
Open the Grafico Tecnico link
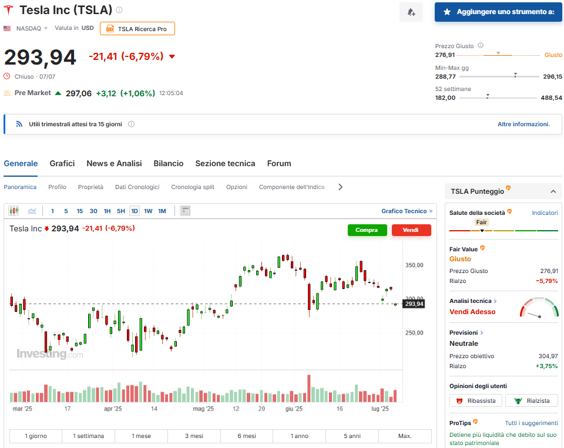407,211
